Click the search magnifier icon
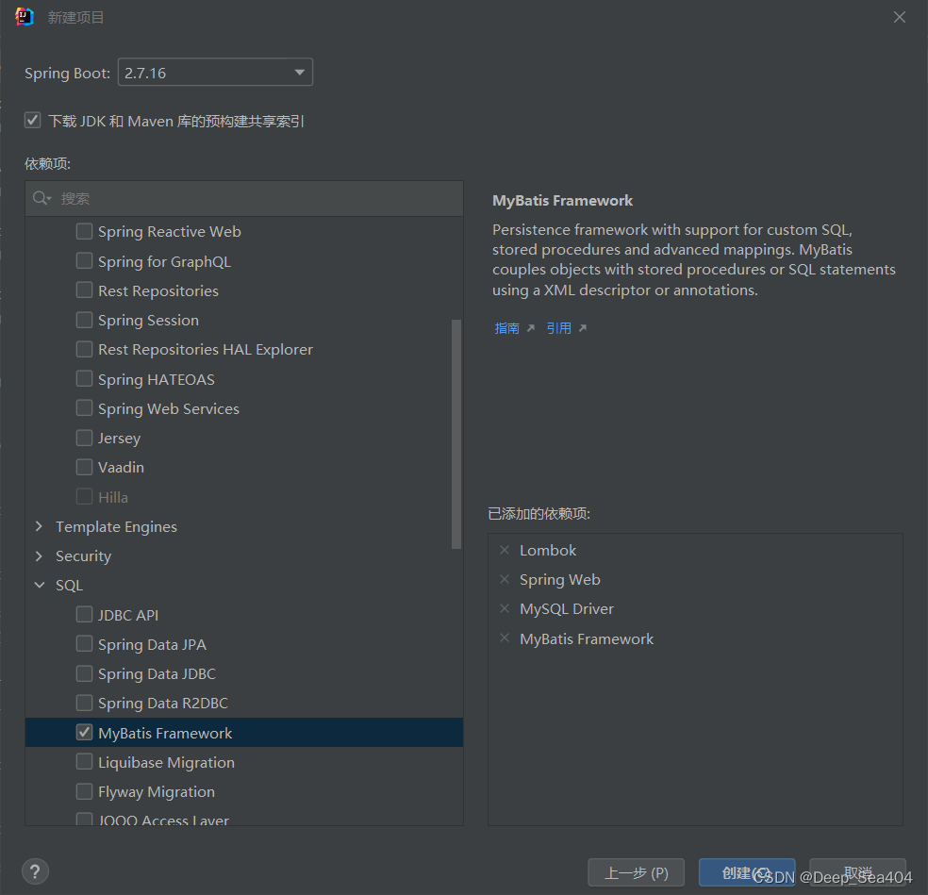 tap(41, 198)
